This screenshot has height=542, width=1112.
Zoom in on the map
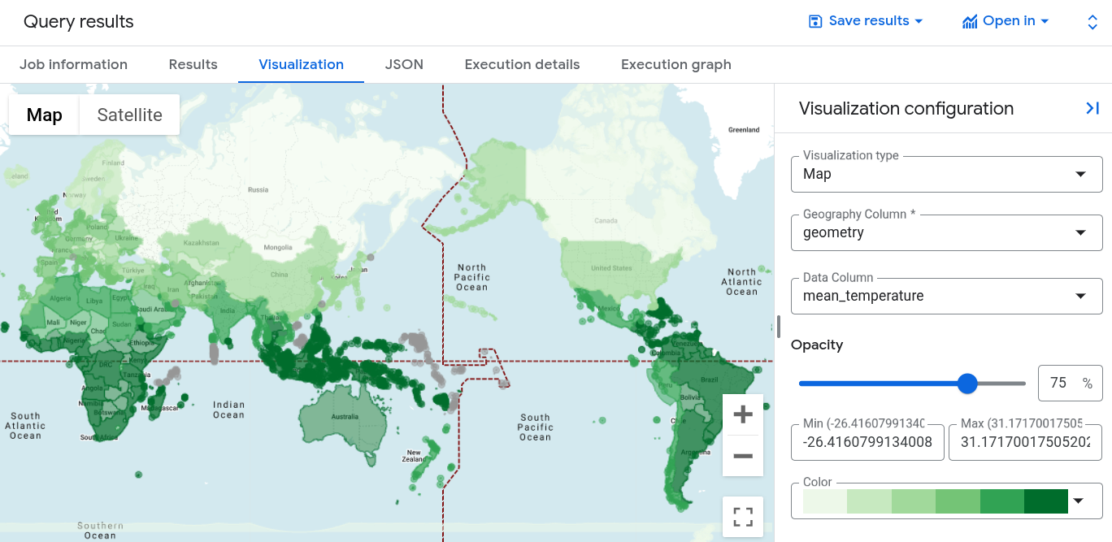point(742,414)
